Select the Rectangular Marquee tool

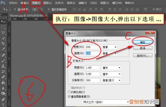point(3,27)
